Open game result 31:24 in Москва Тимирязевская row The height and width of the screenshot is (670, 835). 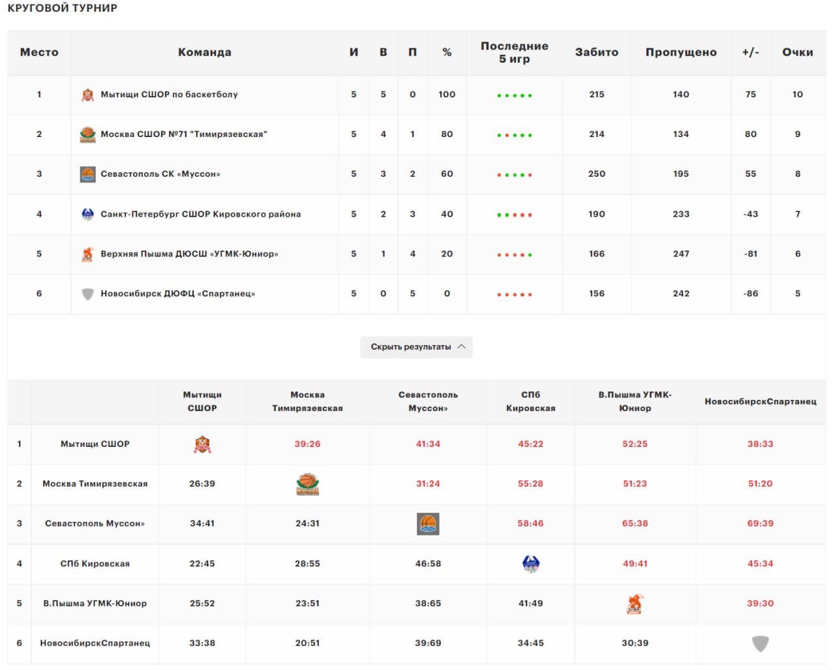pyautogui.click(x=428, y=484)
